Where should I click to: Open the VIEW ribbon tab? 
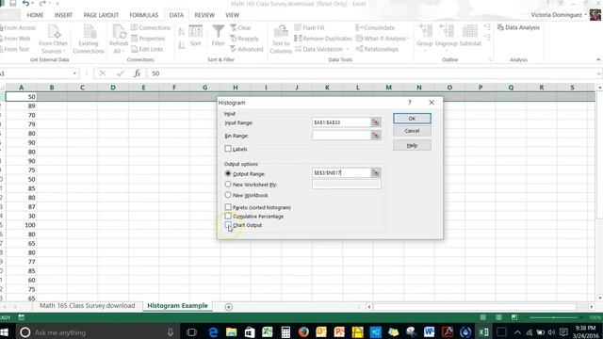click(x=232, y=15)
